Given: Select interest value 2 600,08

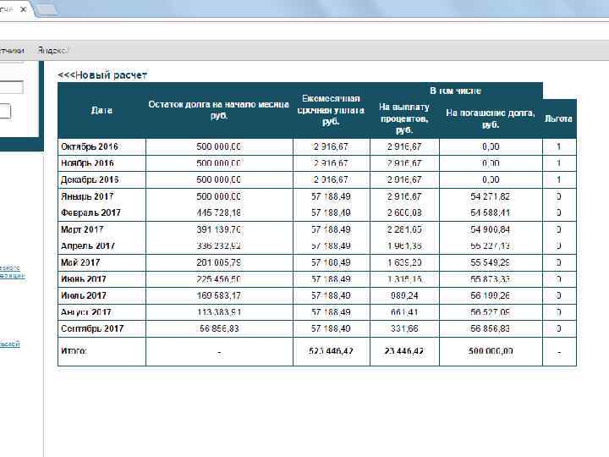Looking at the screenshot, I should (x=404, y=213).
